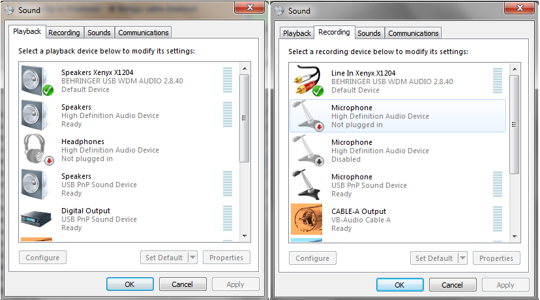The height and width of the screenshot is (300, 540).
Task: Click Apply in Playback window
Action: pyautogui.click(x=235, y=284)
